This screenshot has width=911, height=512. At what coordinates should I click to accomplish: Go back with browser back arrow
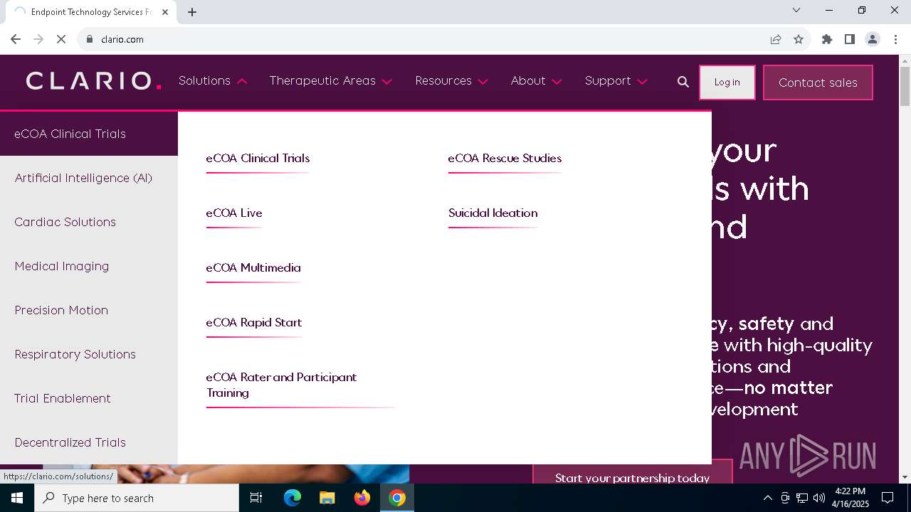(x=16, y=39)
